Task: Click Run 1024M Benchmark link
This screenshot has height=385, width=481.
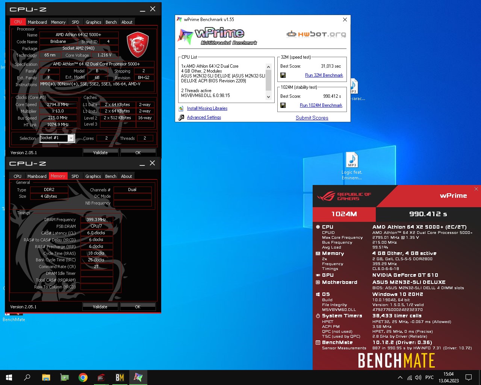Action: [x=321, y=105]
